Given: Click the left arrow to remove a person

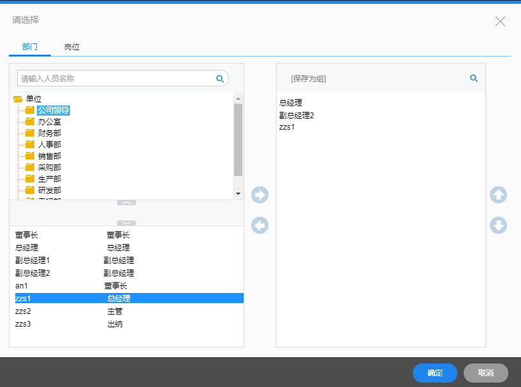Looking at the screenshot, I should coord(260,225).
